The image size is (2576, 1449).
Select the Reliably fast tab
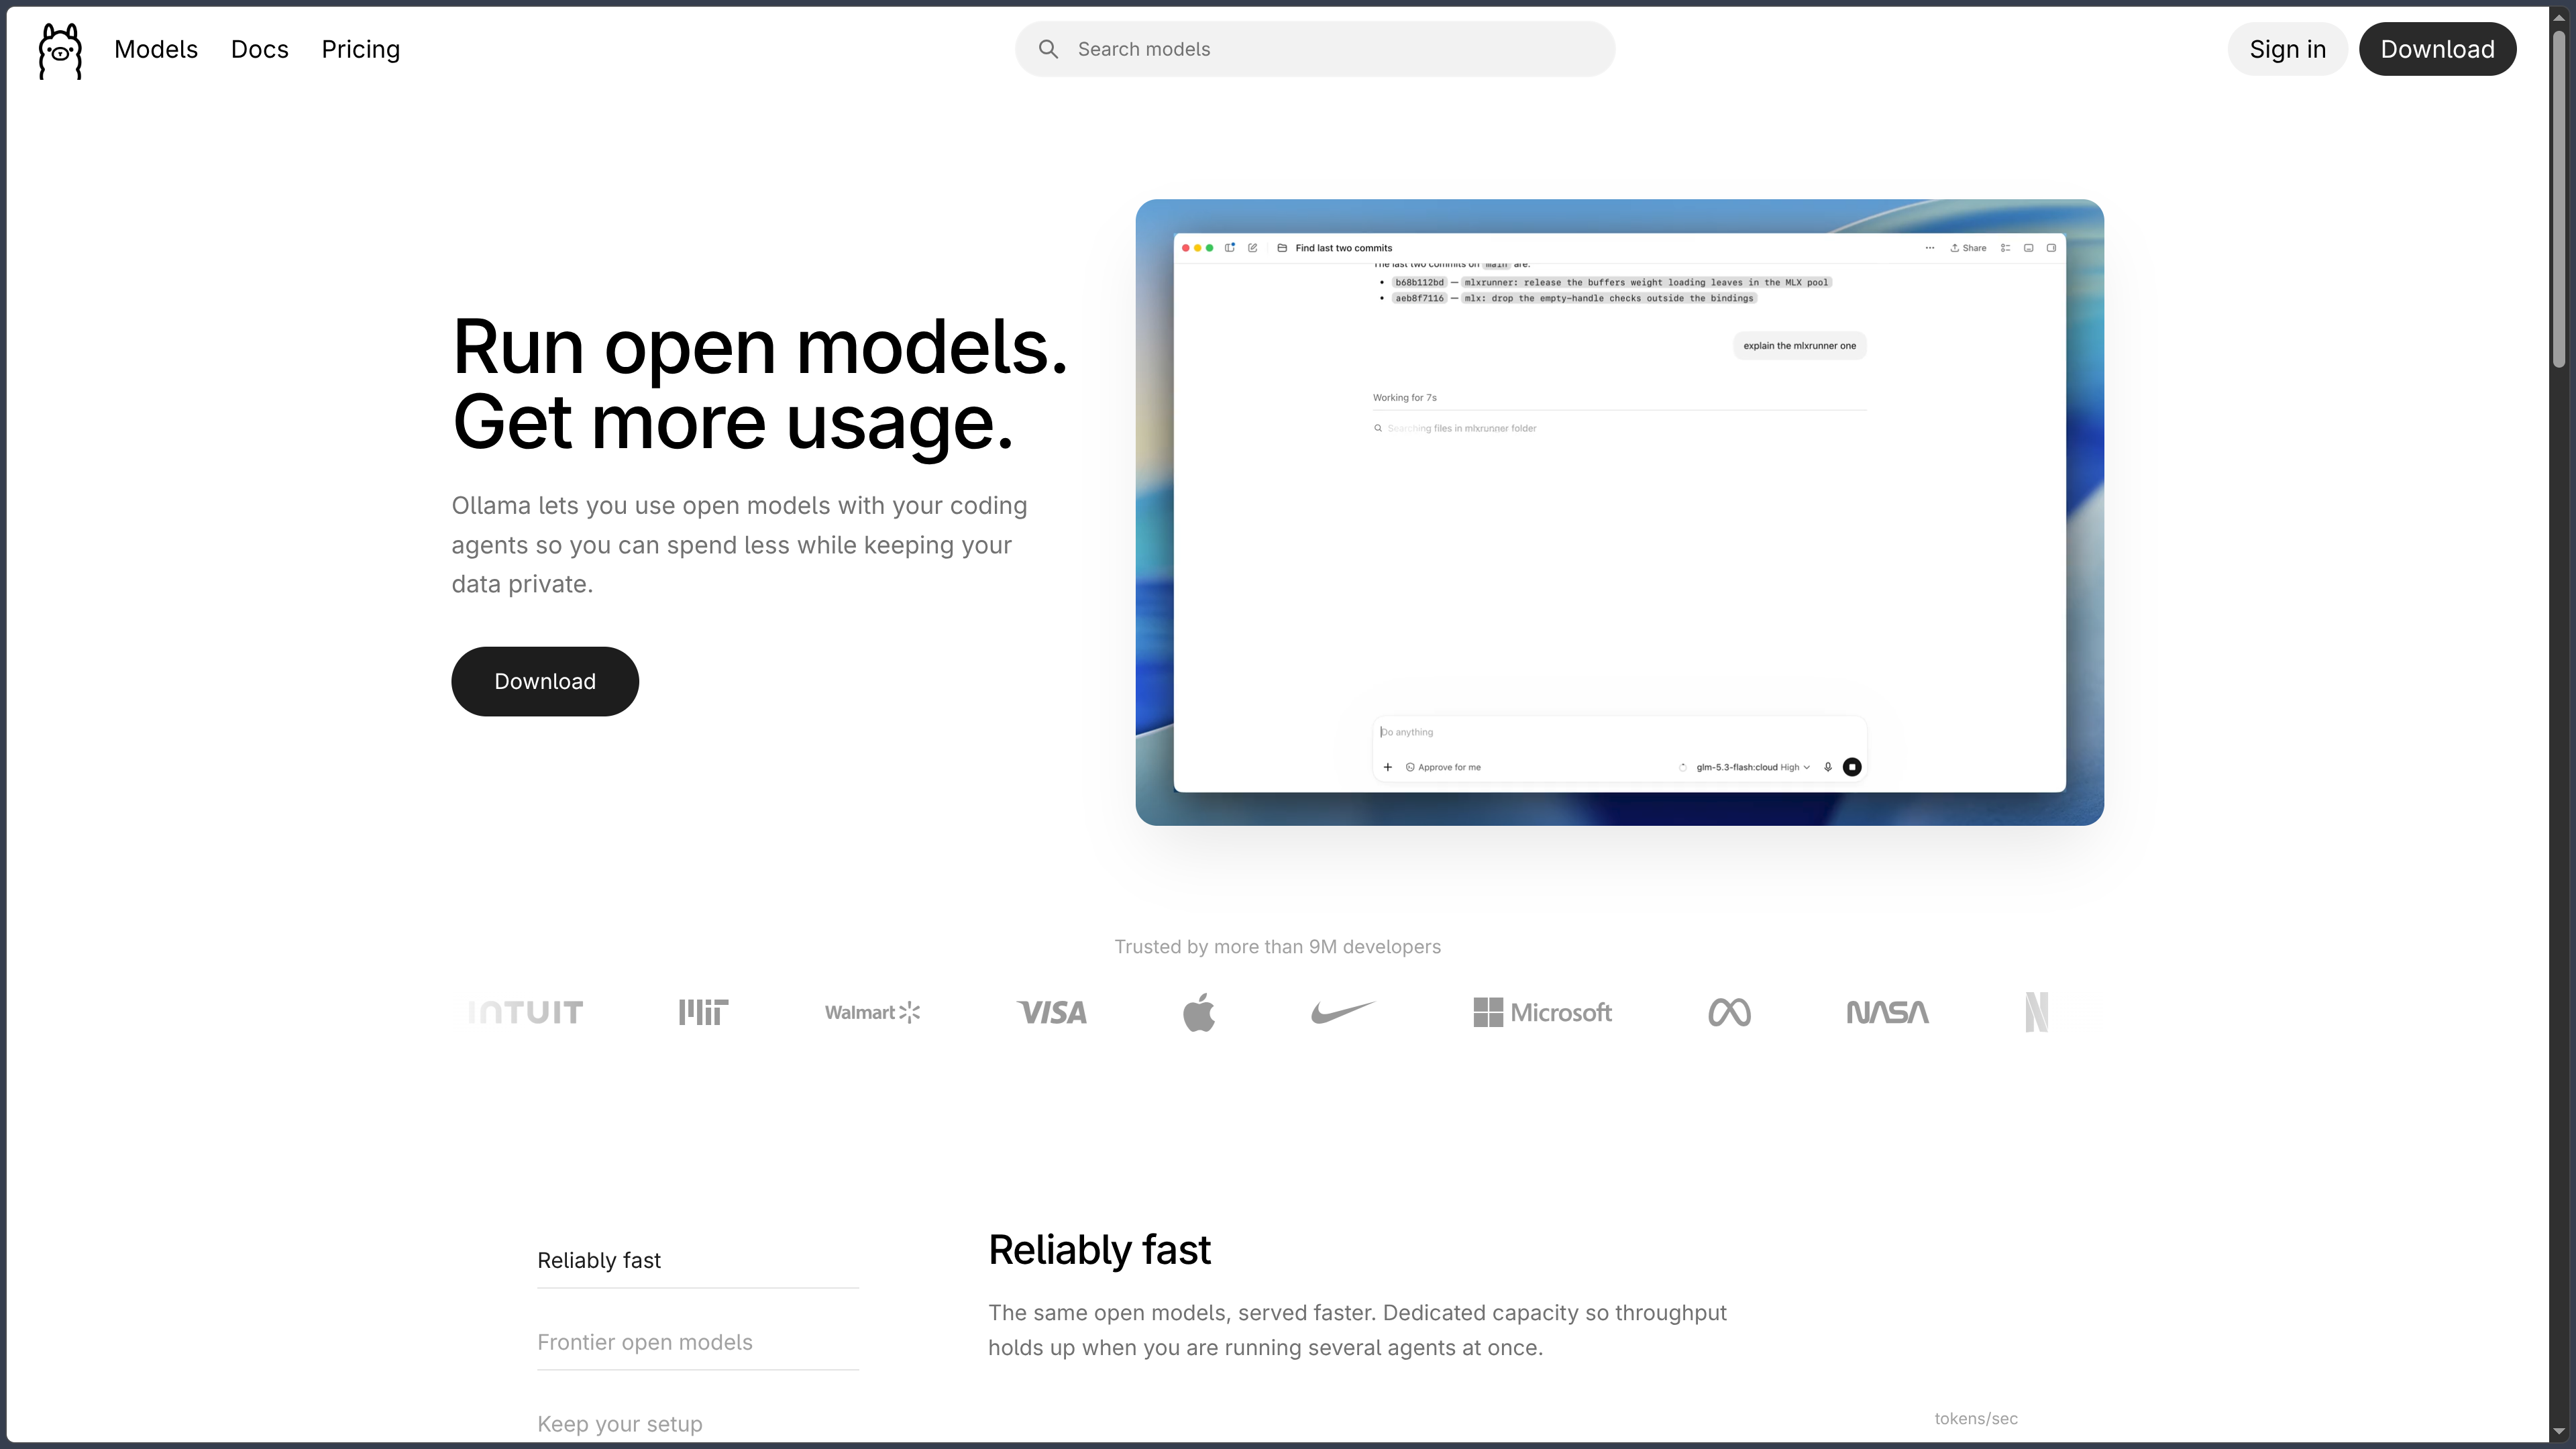pyautogui.click(x=698, y=1260)
